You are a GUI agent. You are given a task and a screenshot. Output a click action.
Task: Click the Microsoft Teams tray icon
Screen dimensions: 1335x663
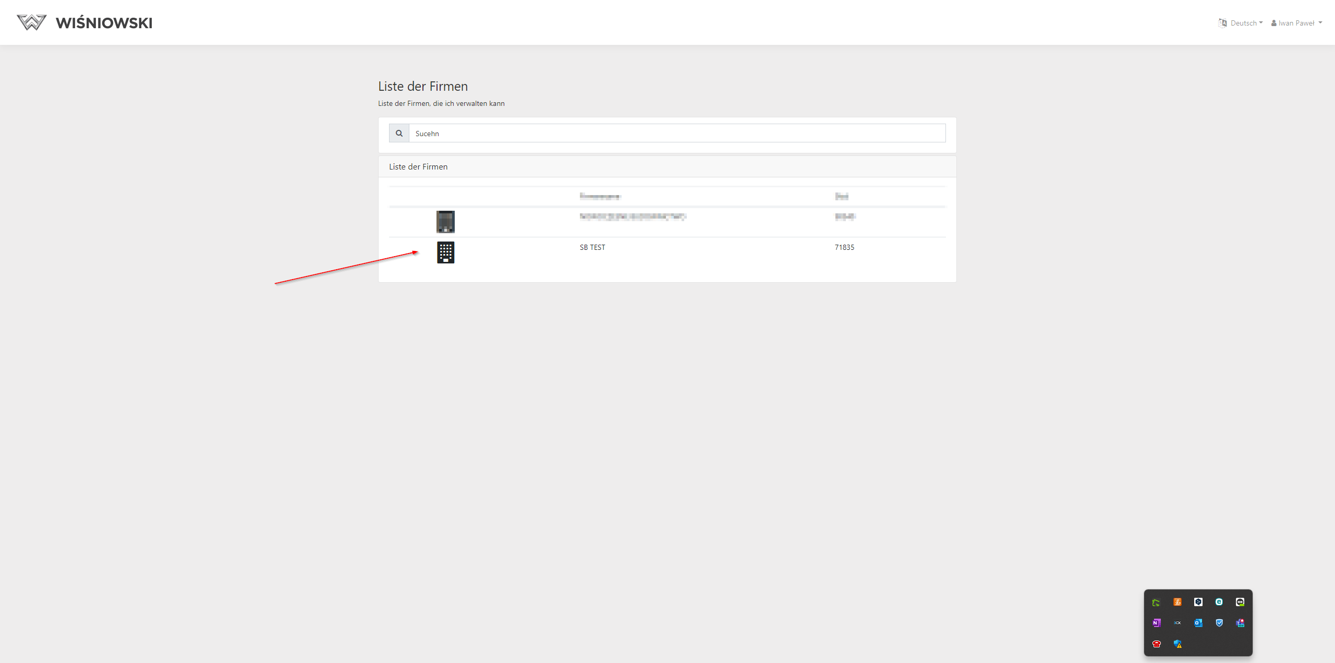(1240, 623)
